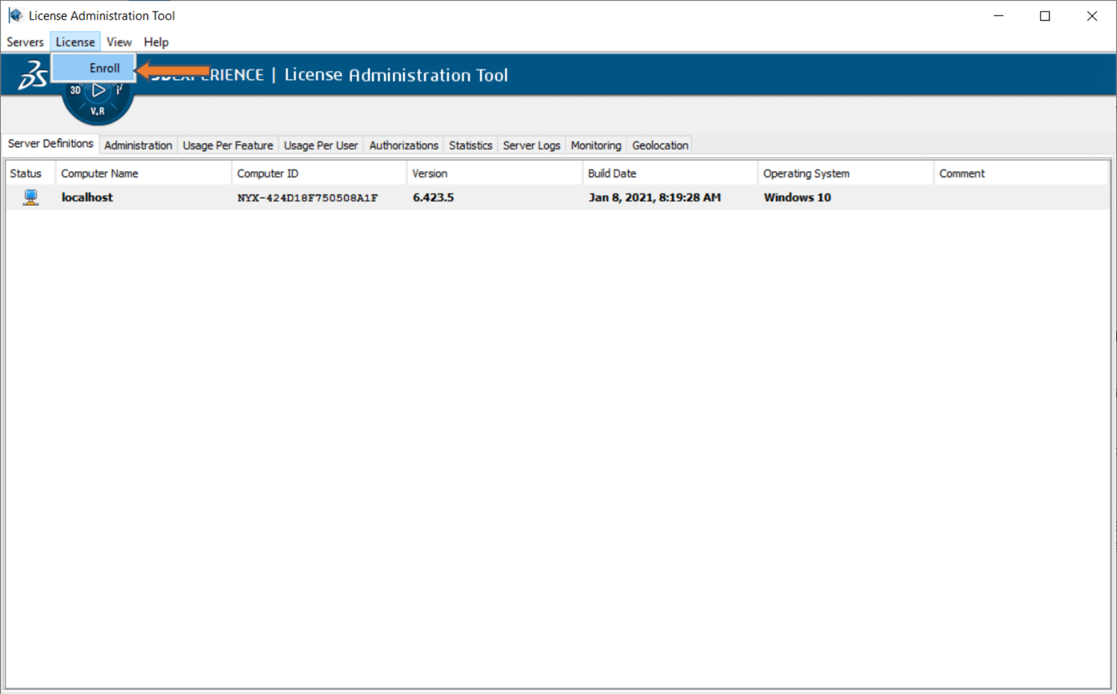Sort by the Operating System column header
Image resolution: width=1117 pixels, height=694 pixels.
(x=846, y=173)
